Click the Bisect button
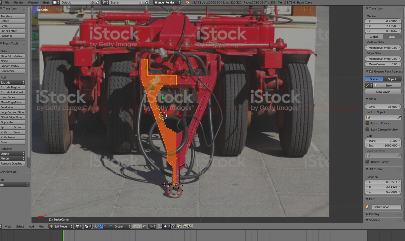The height and width of the screenshot is (241, 405). [x=12, y=142]
